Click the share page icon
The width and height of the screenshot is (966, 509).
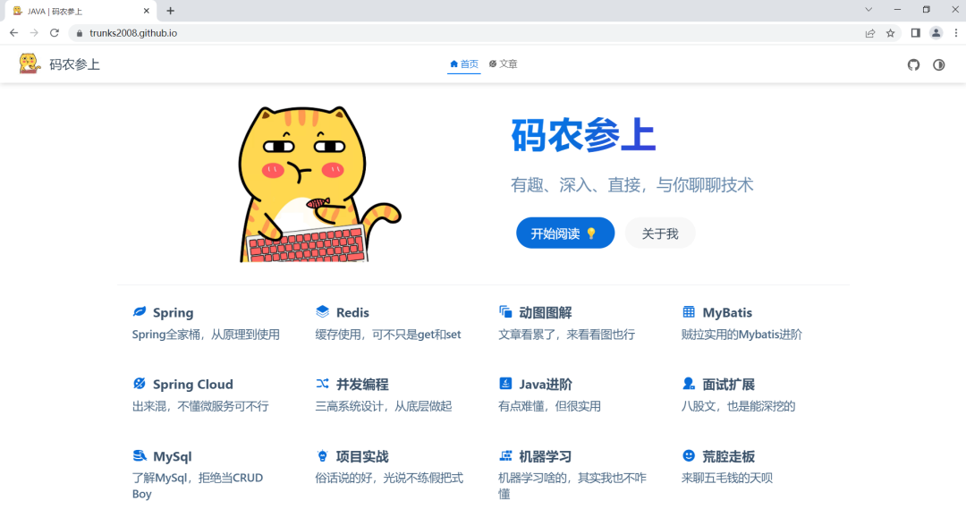(x=870, y=33)
